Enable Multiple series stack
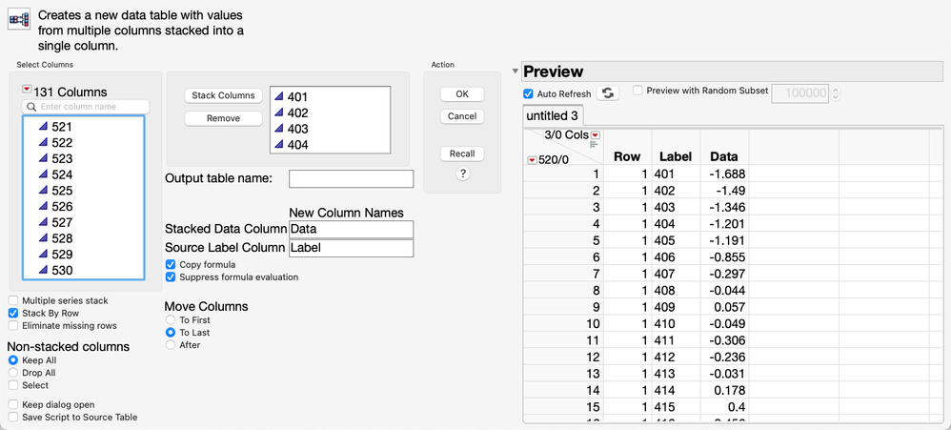 tap(13, 300)
